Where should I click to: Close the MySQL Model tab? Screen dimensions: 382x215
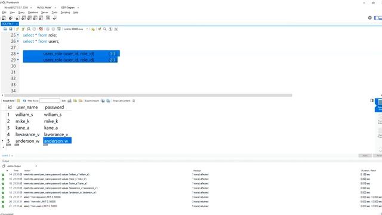coord(56,8)
